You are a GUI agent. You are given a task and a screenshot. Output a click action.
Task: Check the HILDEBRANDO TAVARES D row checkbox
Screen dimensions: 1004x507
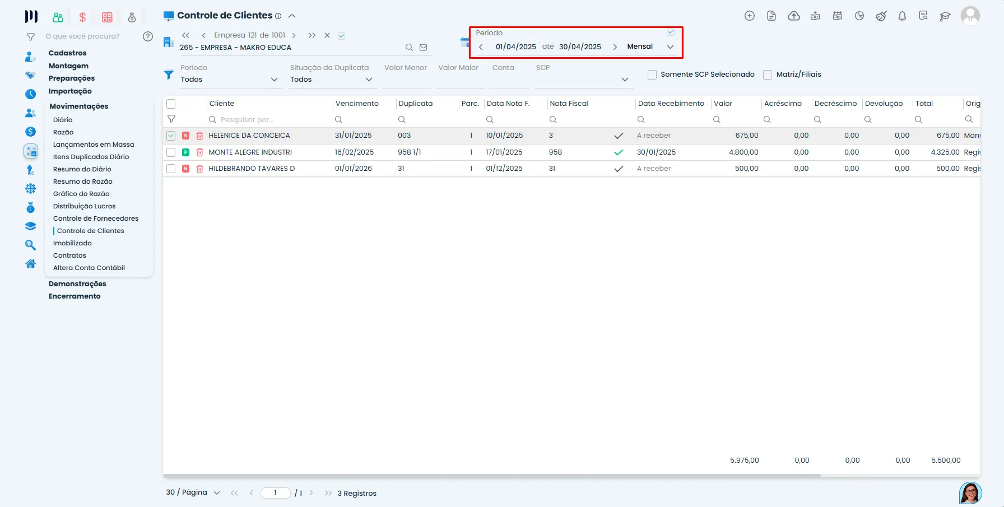[171, 169]
